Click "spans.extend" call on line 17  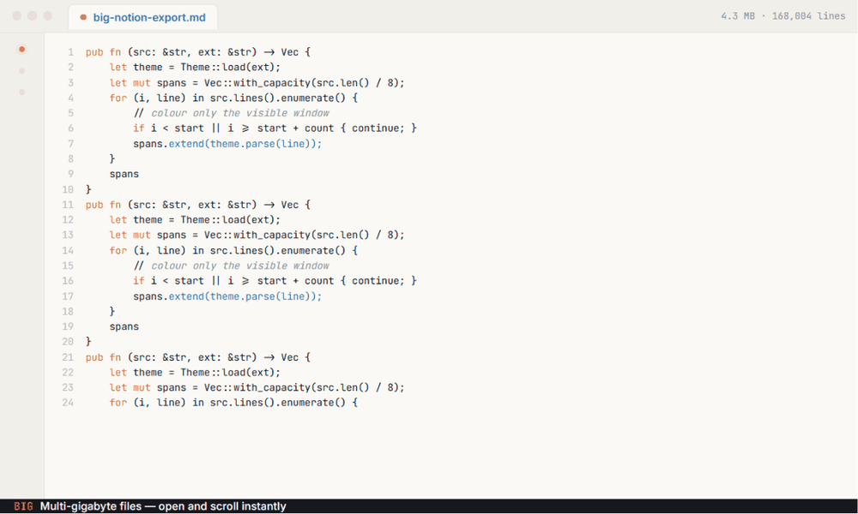227,296
